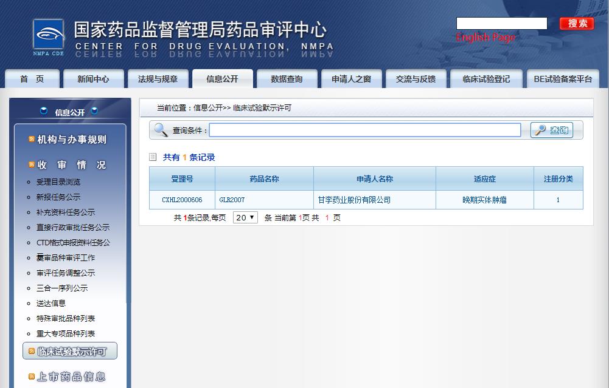Switch to the 临床试验登记 tab
Viewport: 609px width, 388px height.
(x=485, y=79)
